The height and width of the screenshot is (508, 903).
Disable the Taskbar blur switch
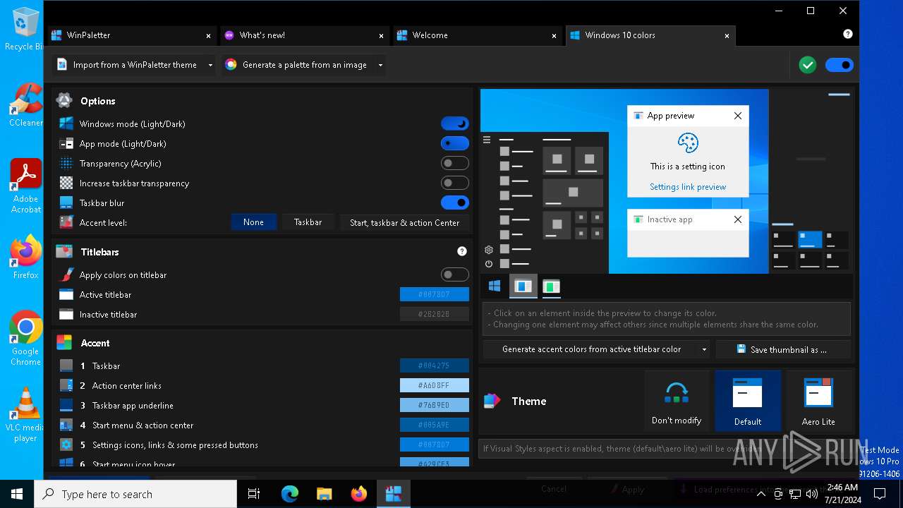pyautogui.click(x=455, y=202)
